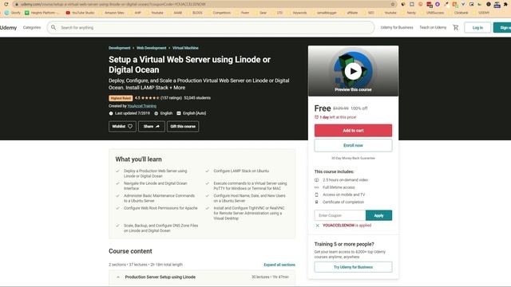Click the mobile icon beside Access on mobile and TV
The width and height of the screenshot is (511, 287).
tap(316, 195)
